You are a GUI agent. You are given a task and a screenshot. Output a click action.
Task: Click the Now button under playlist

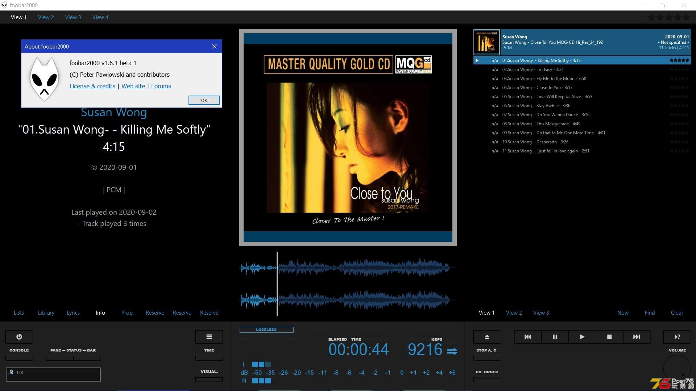point(623,313)
